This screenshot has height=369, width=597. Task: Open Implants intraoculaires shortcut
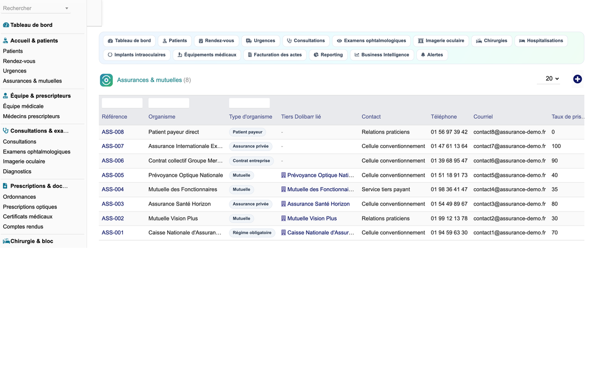coord(137,55)
